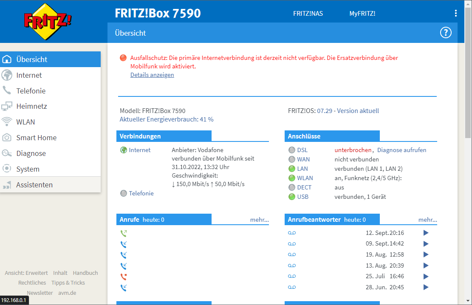The height and width of the screenshot is (305, 472).
Task: Open the Internet menu
Action: click(x=50, y=75)
